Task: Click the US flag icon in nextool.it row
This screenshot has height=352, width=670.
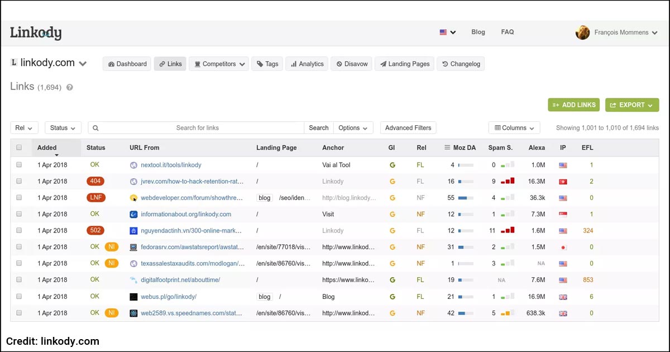Action: pos(563,165)
